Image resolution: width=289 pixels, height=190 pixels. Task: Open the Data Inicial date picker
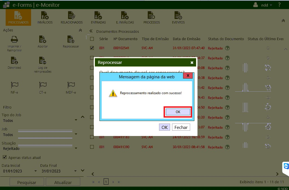(x=36, y=171)
